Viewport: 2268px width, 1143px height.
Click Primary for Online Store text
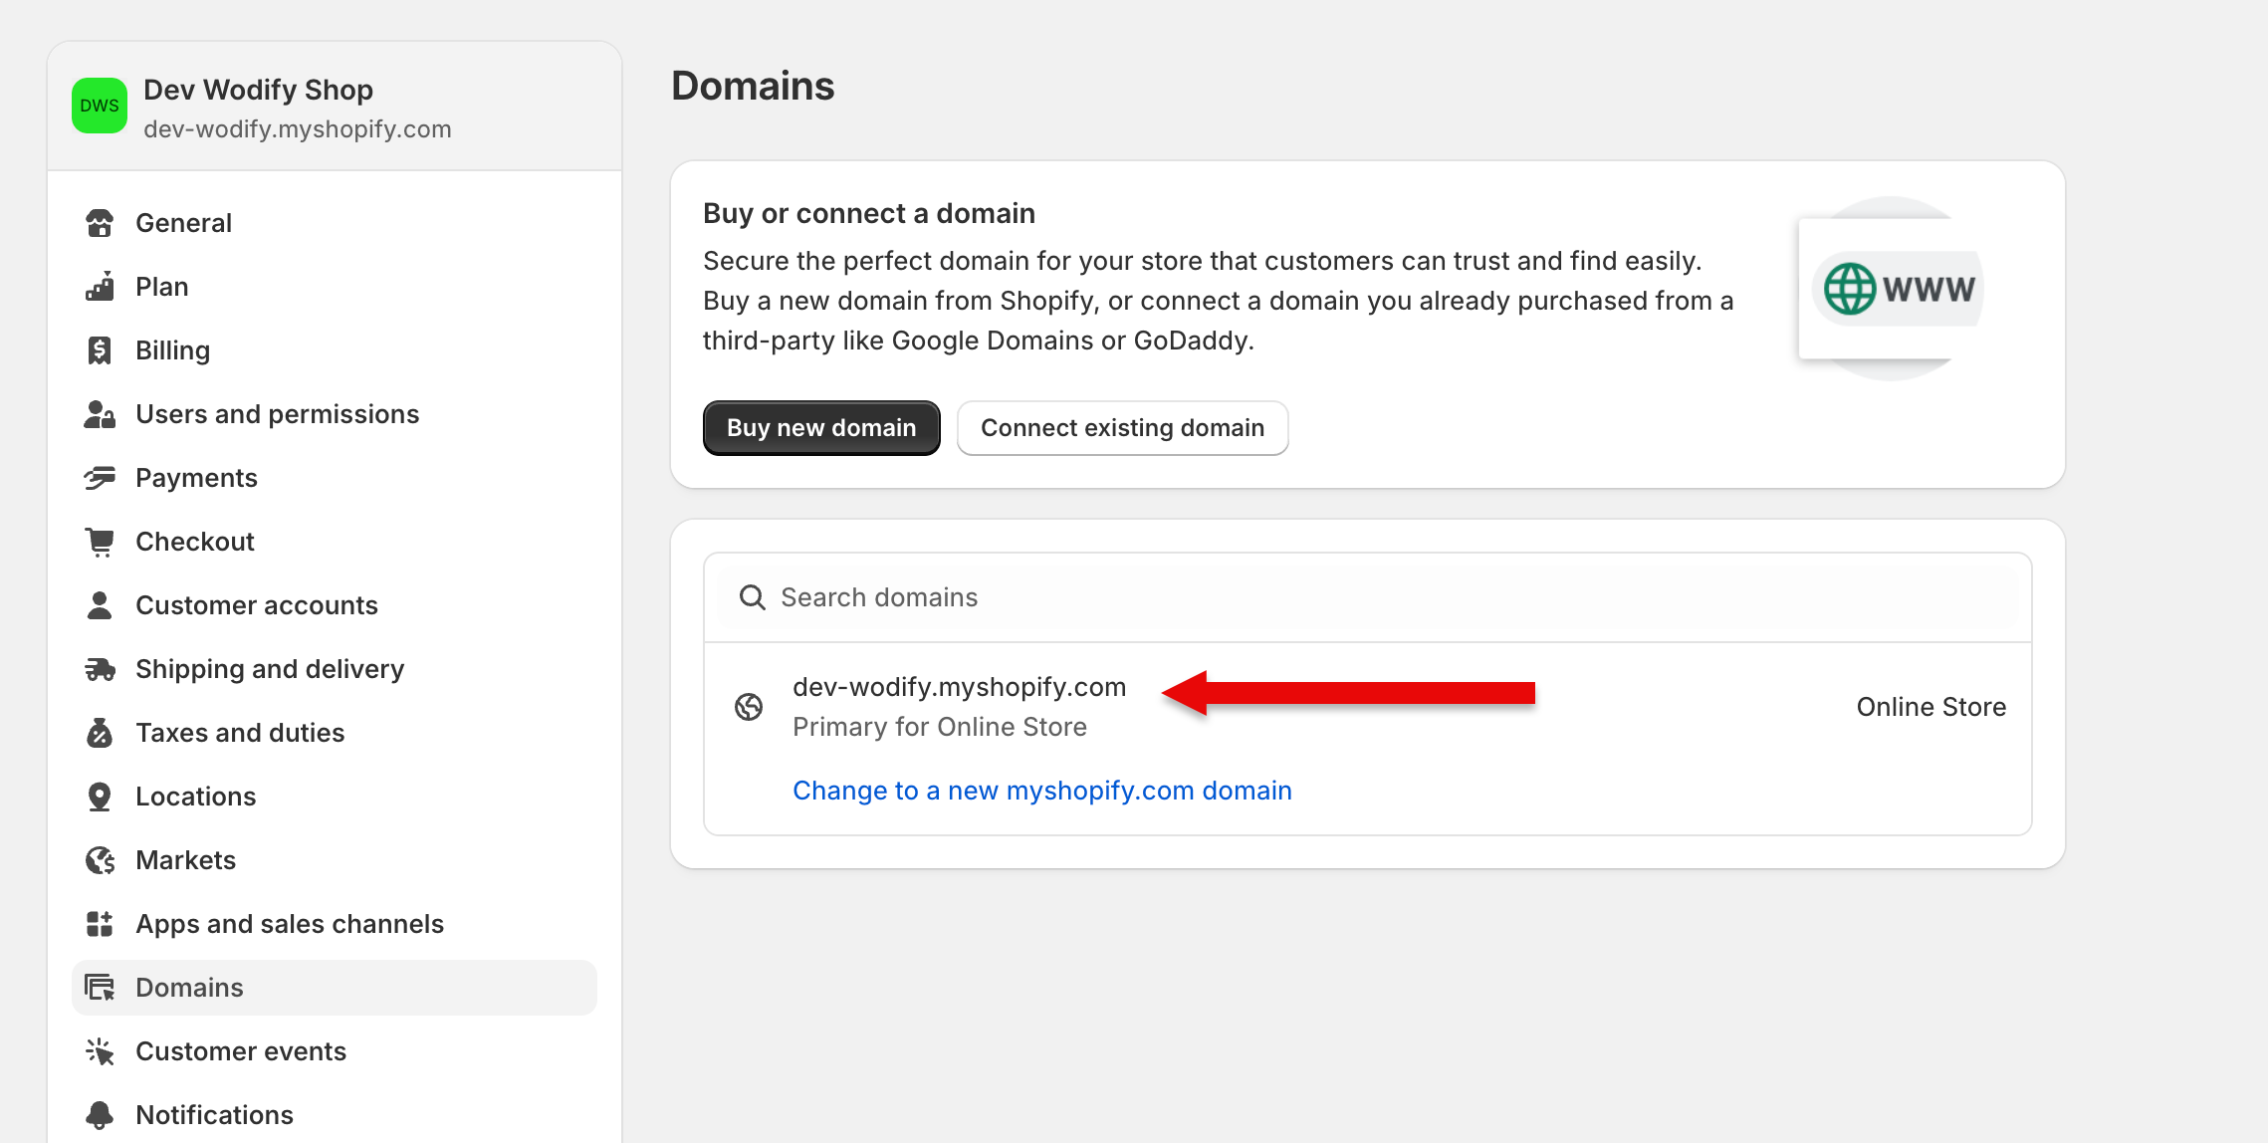click(940, 727)
